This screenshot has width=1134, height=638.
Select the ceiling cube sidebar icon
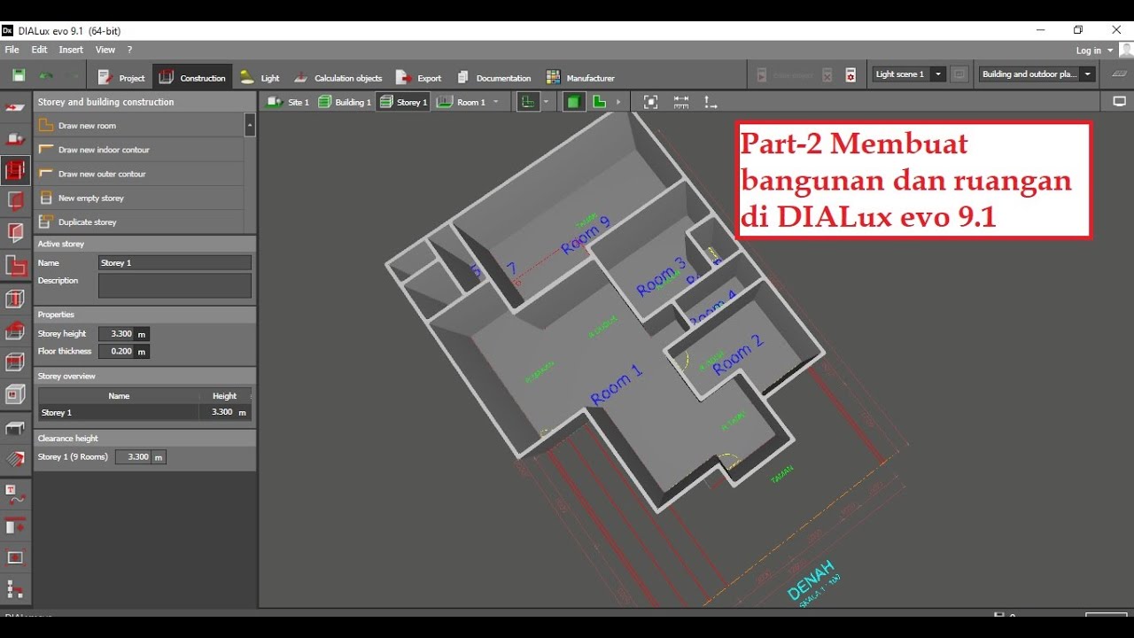point(15,362)
